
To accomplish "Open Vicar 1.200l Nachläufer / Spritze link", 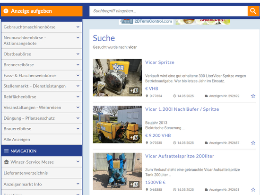I will pos(182,109).
